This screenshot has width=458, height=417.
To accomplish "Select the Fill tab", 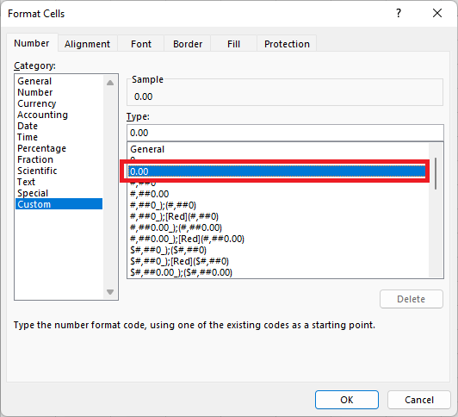I will (x=233, y=44).
